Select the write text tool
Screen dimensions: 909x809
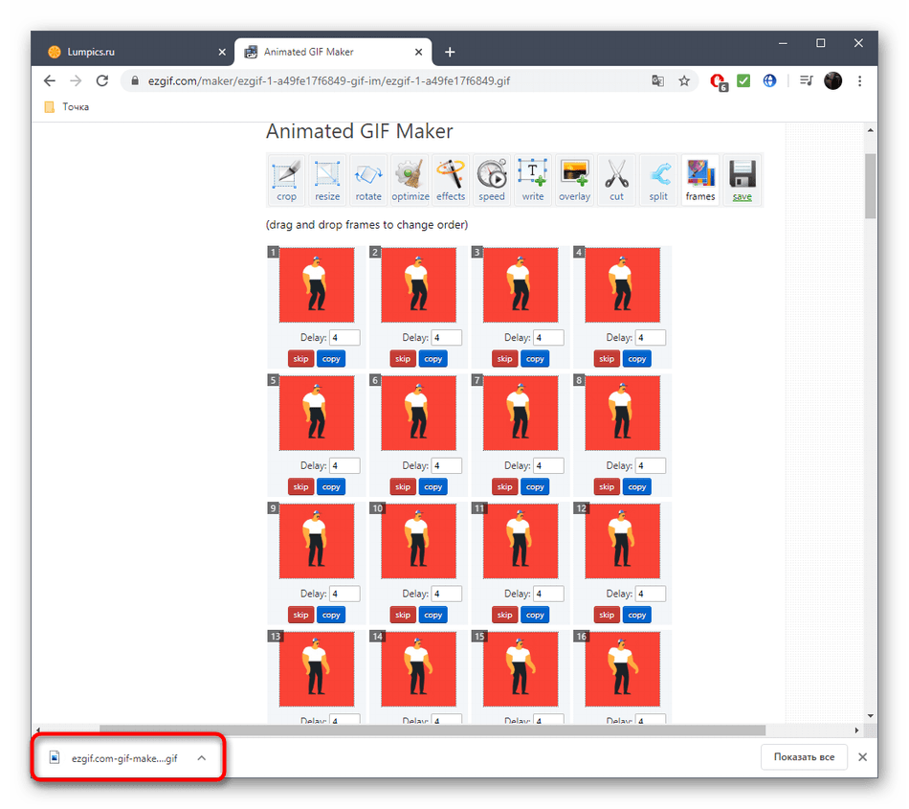[533, 180]
